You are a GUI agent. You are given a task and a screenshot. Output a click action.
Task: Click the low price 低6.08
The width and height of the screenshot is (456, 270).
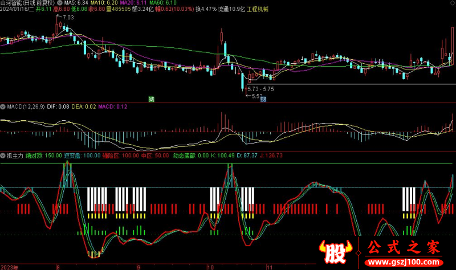click(x=79, y=9)
